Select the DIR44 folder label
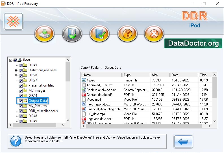Image resolution: width=224 pixels, height=153 pixels. pos(33,96)
